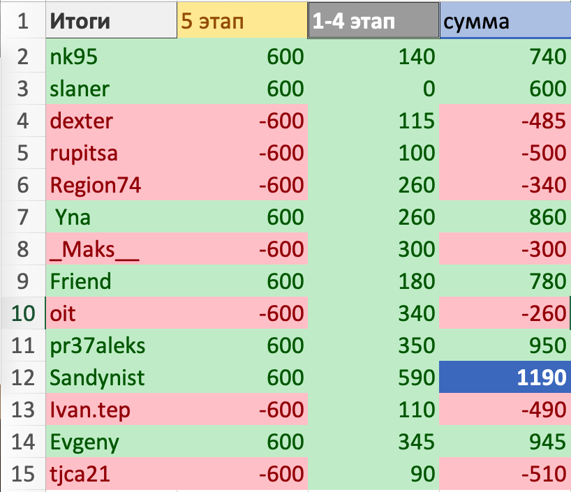The width and height of the screenshot is (571, 492).
Task: Click the -600 cell in oit's row
Action: tap(242, 313)
